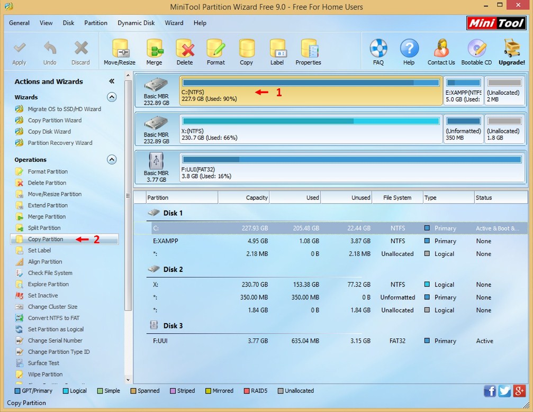
Task: Open the Partition menu
Action: [96, 23]
